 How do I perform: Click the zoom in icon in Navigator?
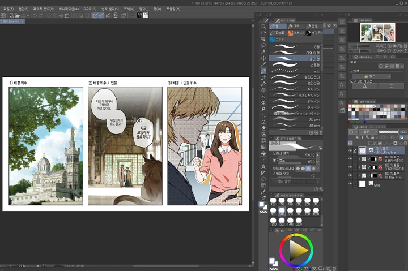click(x=389, y=46)
